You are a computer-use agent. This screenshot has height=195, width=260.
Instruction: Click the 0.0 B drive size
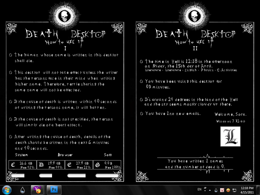pyautogui.click(x=108, y=163)
